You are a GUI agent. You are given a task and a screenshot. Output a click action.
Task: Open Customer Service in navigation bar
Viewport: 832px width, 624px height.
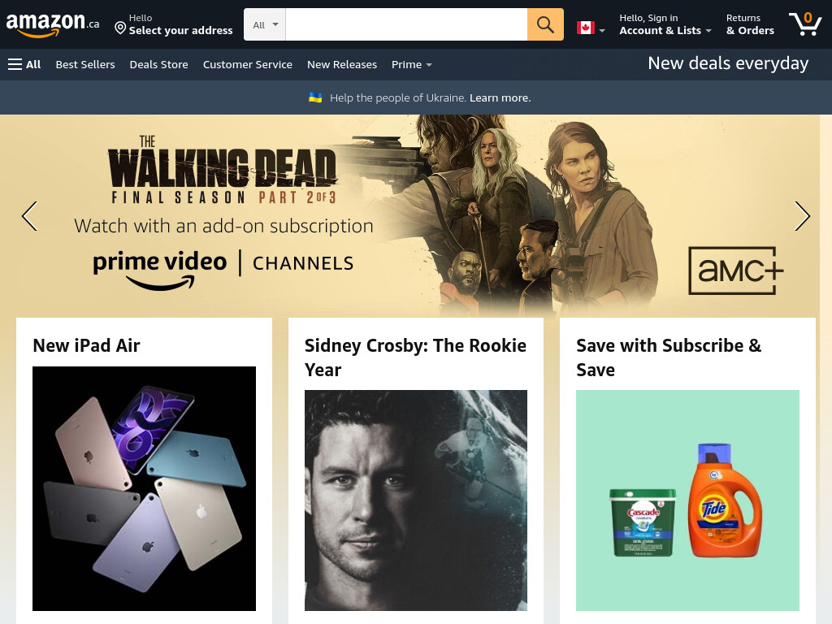pyautogui.click(x=247, y=64)
